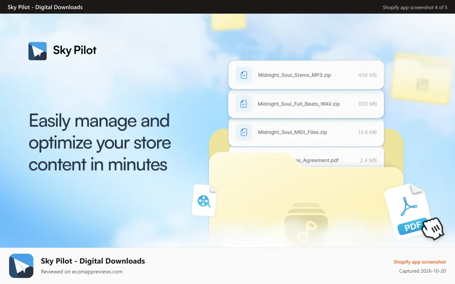Screen dimensions: 455x284
Task: Select the Midnight_Soul_Stems_MP3.zip file name
Action: click(295, 75)
